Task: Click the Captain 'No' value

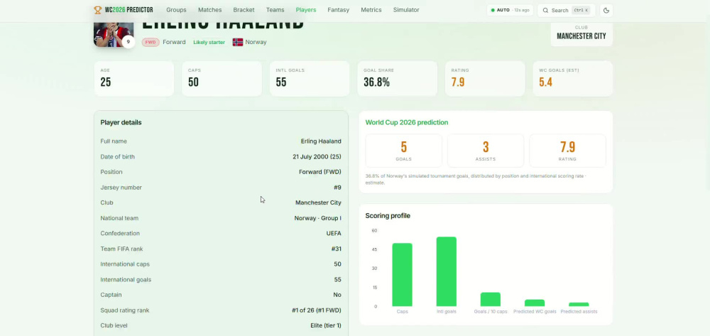Action: pos(337,295)
